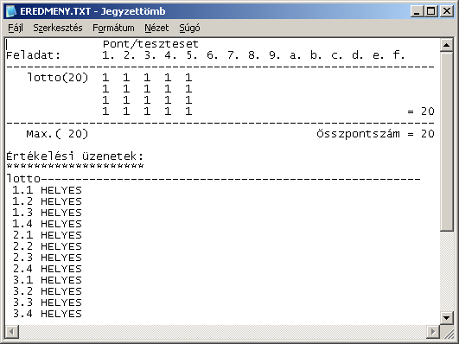Click the '2.4 HELYES' line
Viewport: 459px width, 344px height.
click(x=47, y=269)
